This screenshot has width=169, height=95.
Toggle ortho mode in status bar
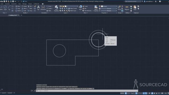(134, 93)
